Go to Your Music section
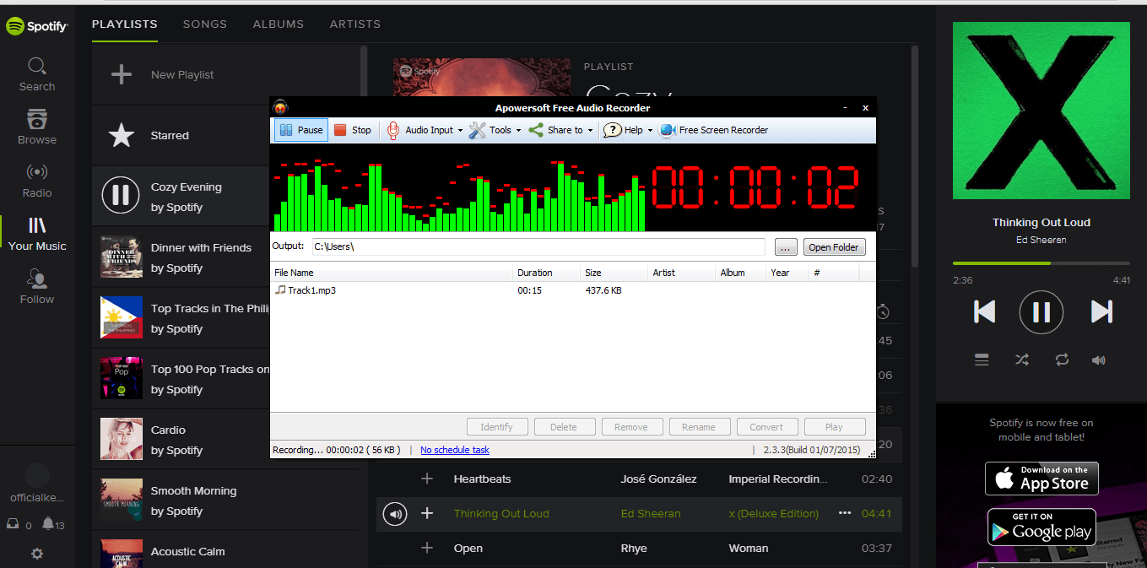This screenshot has width=1147, height=568. point(37,234)
